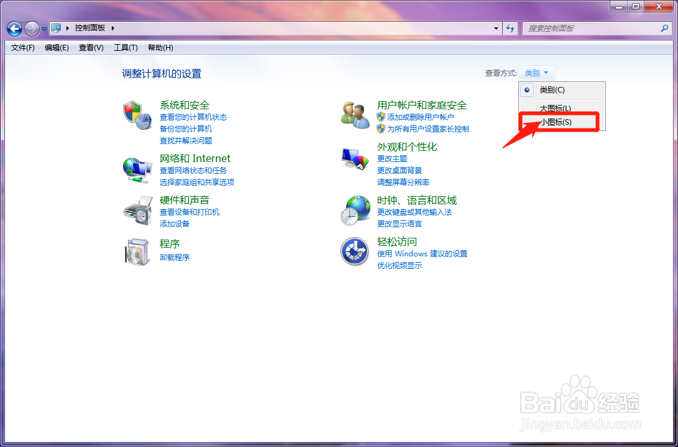This screenshot has height=447, width=678.
Task: Open the 编辑(E) menu
Action: 57,48
